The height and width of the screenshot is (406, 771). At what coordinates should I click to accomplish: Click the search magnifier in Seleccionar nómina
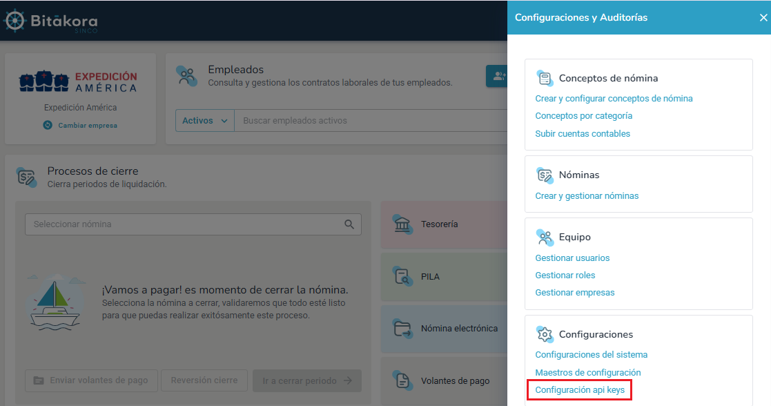(x=350, y=224)
